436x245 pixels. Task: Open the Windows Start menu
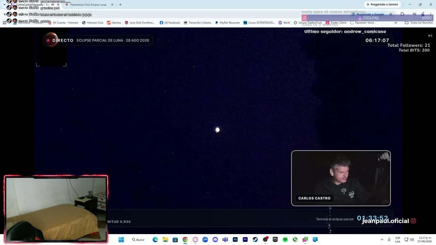coord(121,240)
